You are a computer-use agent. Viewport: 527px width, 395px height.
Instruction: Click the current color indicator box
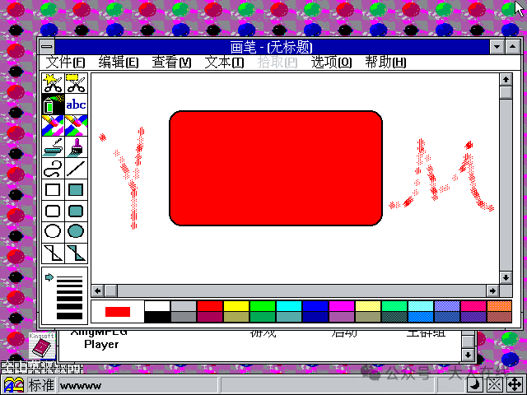pyautogui.click(x=118, y=312)
